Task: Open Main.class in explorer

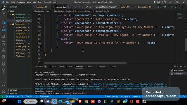Action: (20, 40)
